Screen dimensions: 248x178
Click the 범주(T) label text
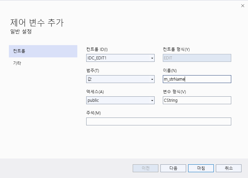[x=93, y=70]
